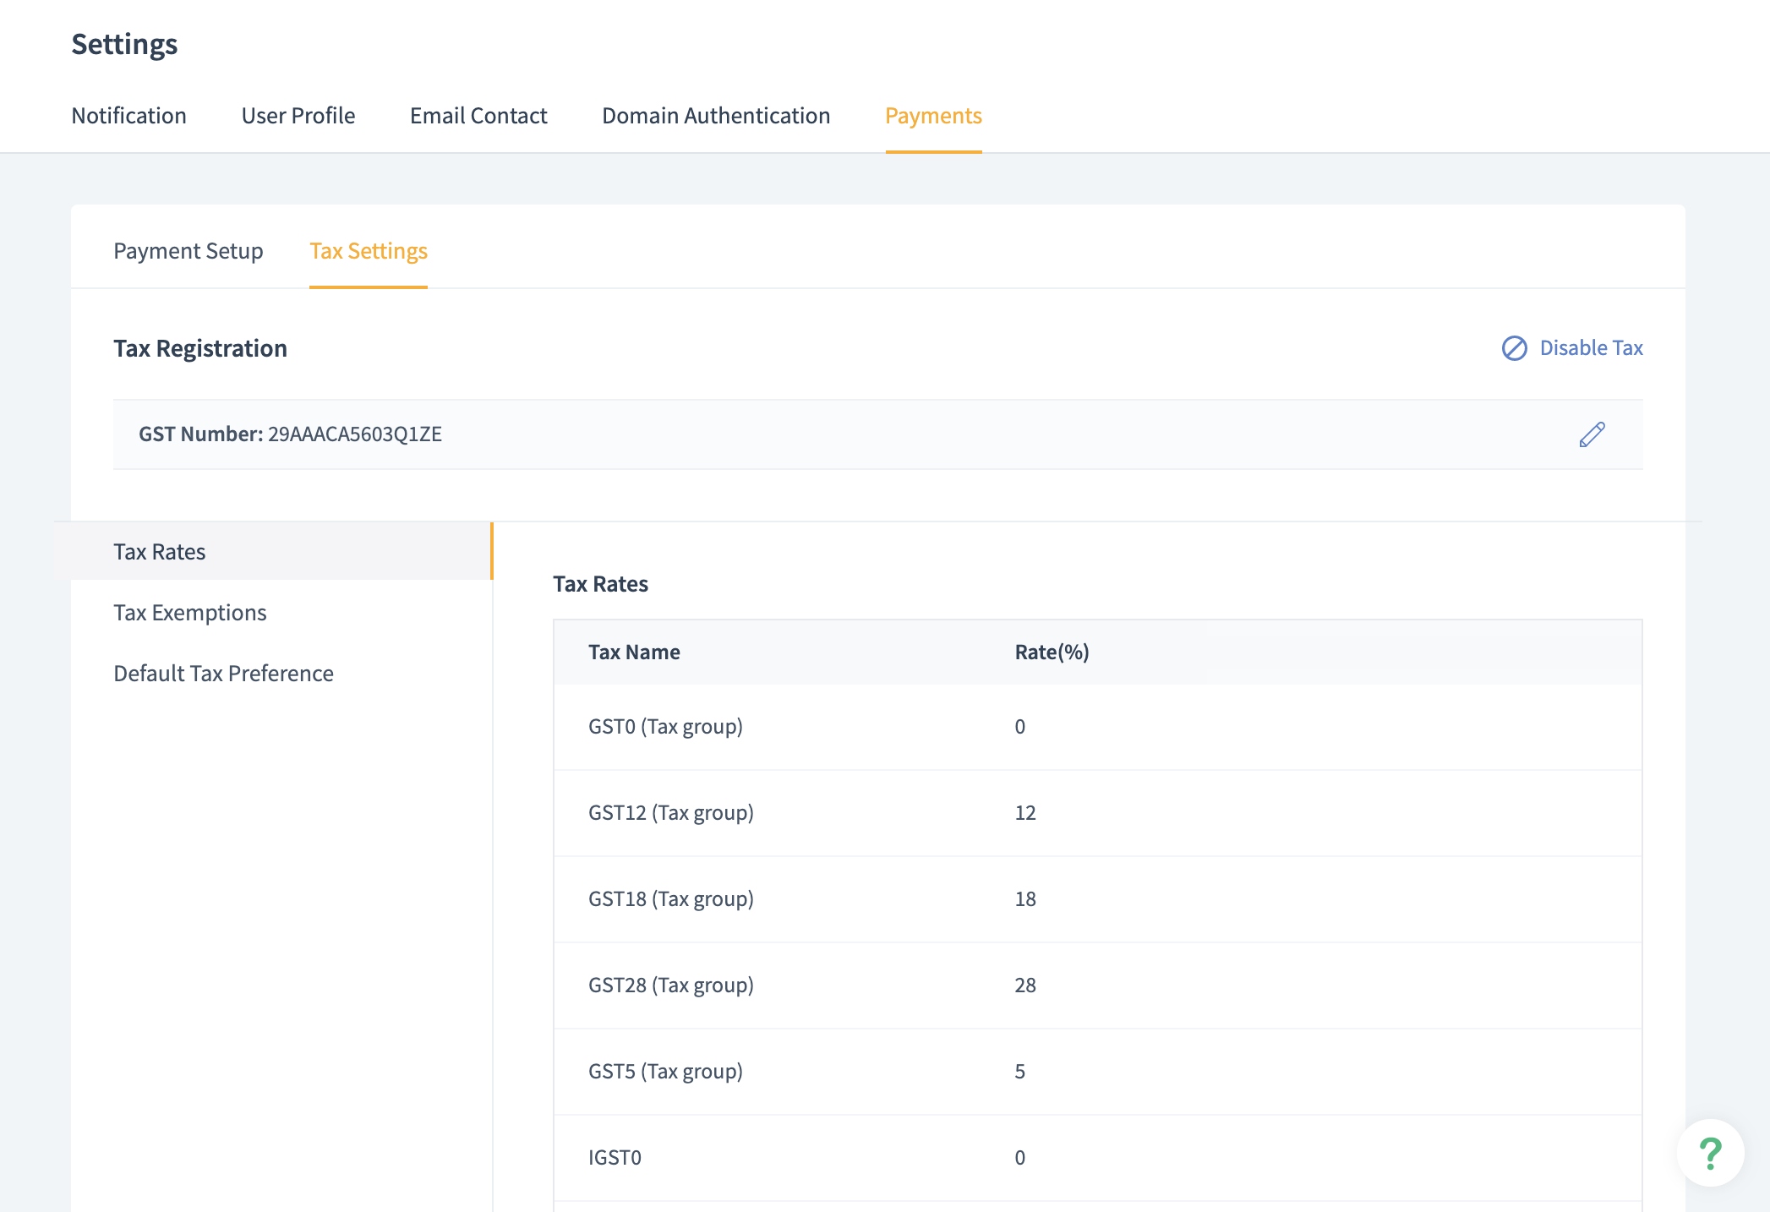The height and width of the screenshot is (1212, 1770).
Task: Click the Disable Tax circle-slash icon
Action: coord(1514,348)
